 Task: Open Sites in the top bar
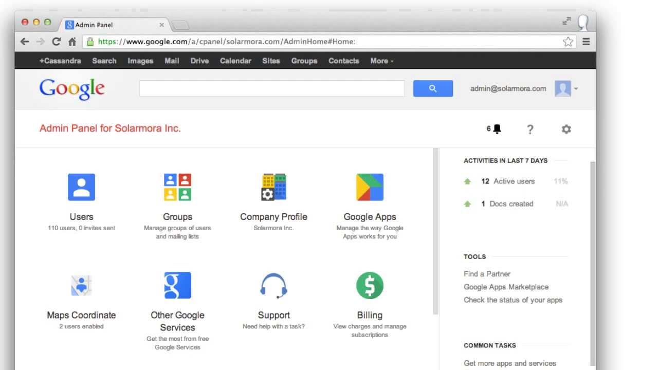pyautogui.click(x=271, y=61)
